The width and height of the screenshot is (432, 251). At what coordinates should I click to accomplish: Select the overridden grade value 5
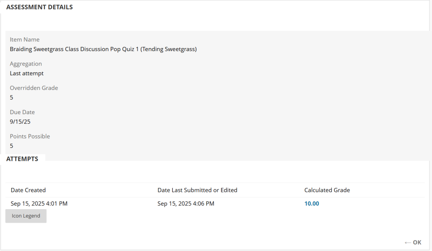pyautogui.click(x=12, y=98)
